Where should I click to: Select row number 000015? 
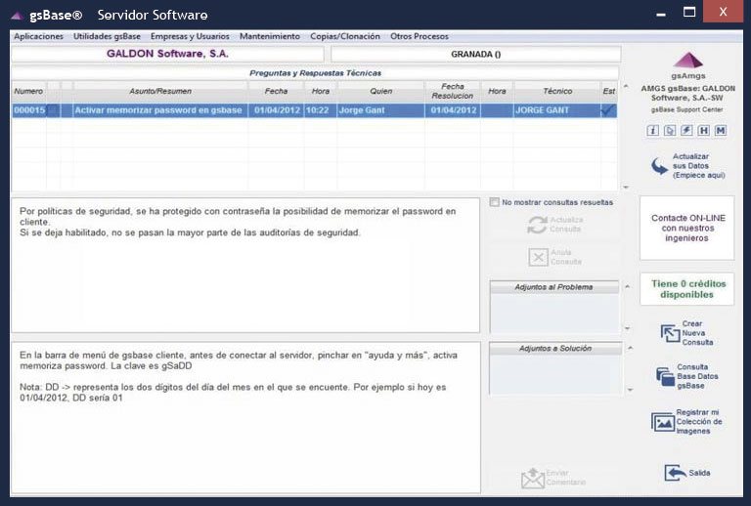tap(29, 110)
